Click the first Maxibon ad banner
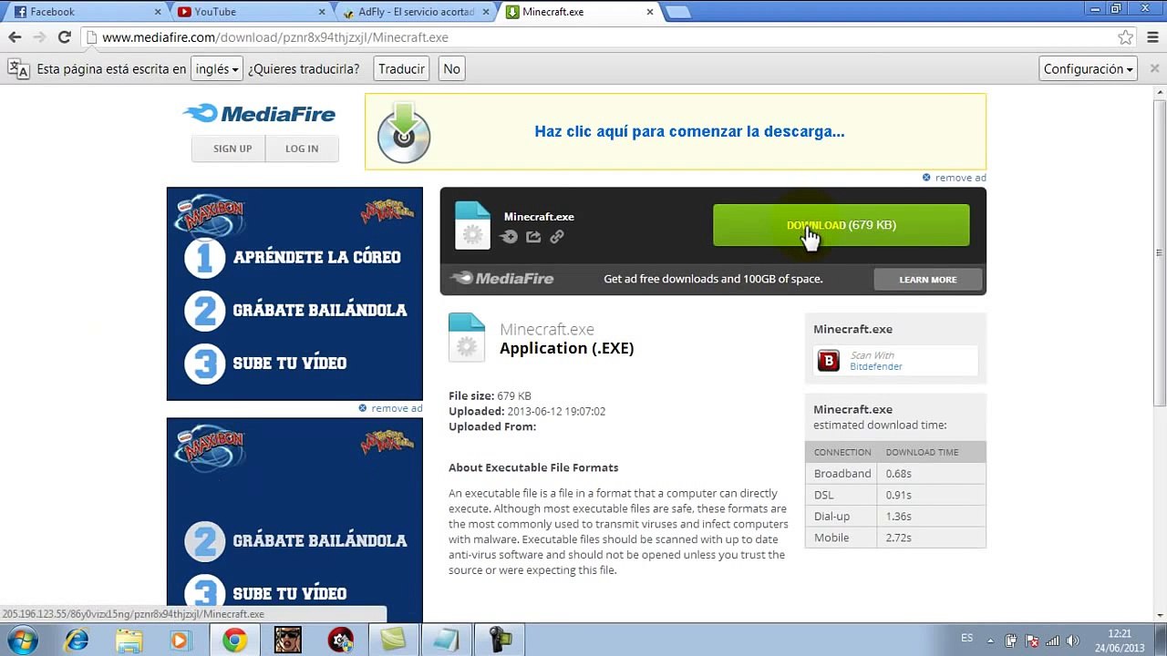The height and width of the screenshot is (656, 1167). pos(294,293)
